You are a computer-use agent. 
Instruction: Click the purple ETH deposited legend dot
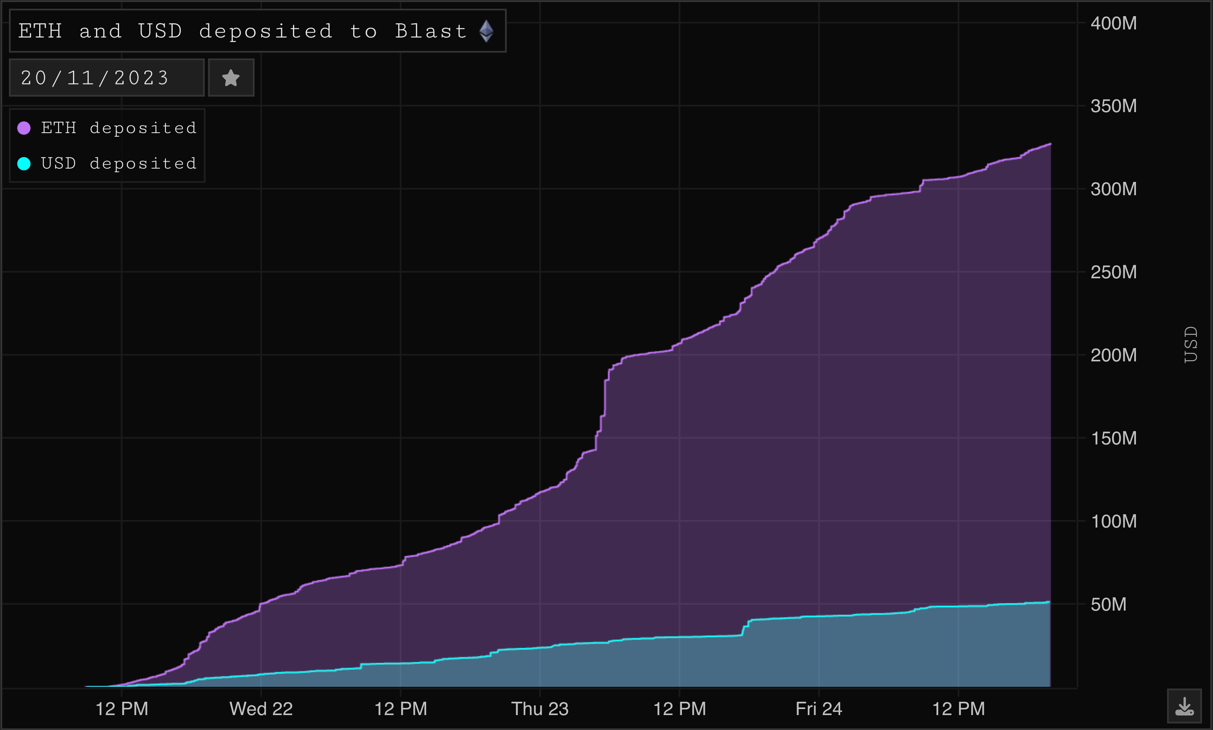(24, 128)
